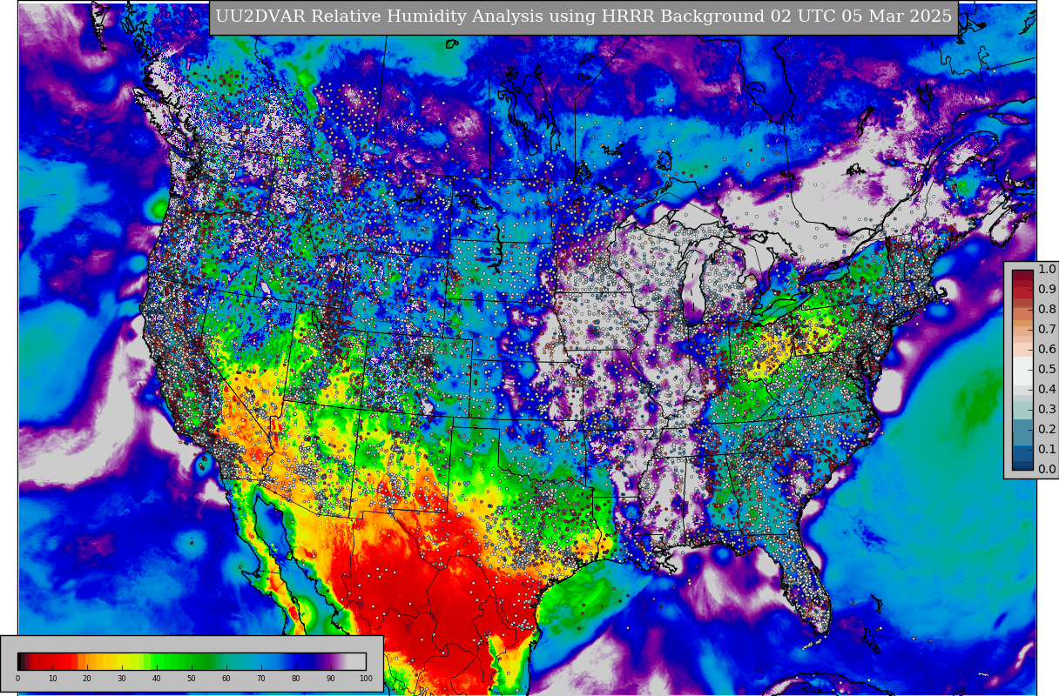Click the 40 tick label on humidity colorbar

[157, 679]
